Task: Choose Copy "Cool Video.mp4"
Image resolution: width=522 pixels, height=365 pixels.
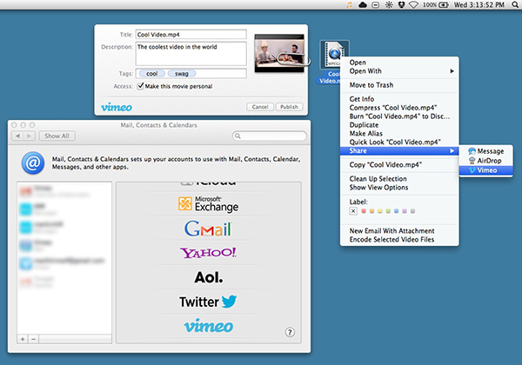Action: (x=399, y=165)
